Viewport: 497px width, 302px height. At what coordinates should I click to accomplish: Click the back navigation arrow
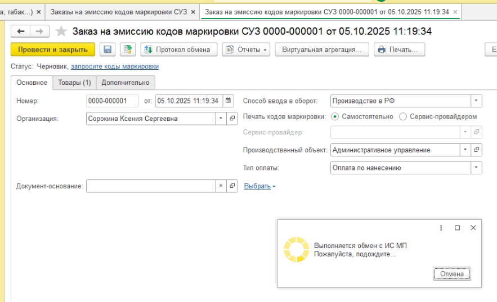click(21, 31)
